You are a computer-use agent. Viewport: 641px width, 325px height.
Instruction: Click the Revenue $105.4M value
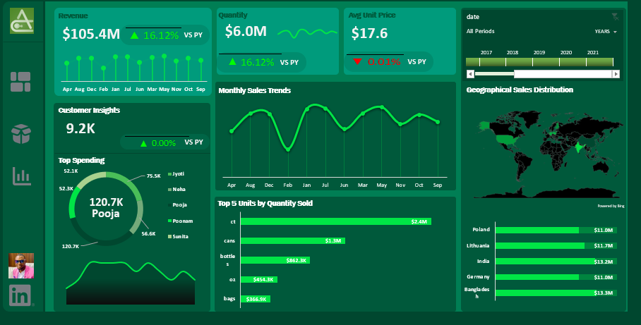pos(91,33)
